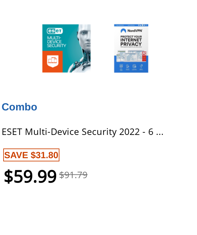Click the 'Multi-Device Security' text on the ESET box

tap(57, 42)
